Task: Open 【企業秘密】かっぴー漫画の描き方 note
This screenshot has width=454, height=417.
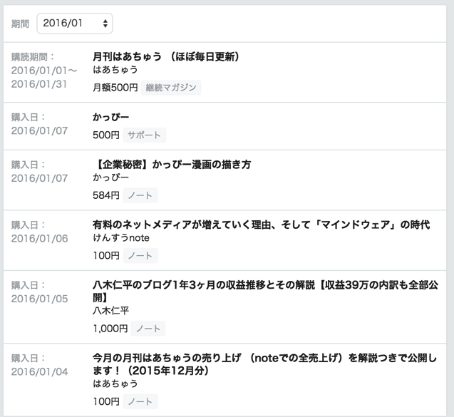Action: 172,165
